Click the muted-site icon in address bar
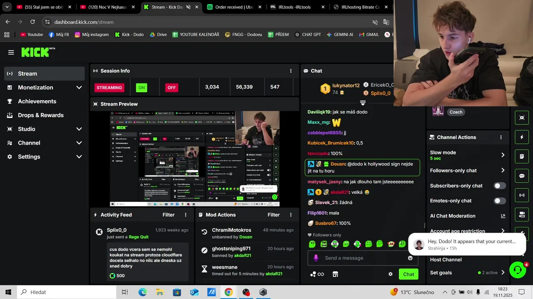The width and height of the screenshot is (533, 299). coord(375,22)
